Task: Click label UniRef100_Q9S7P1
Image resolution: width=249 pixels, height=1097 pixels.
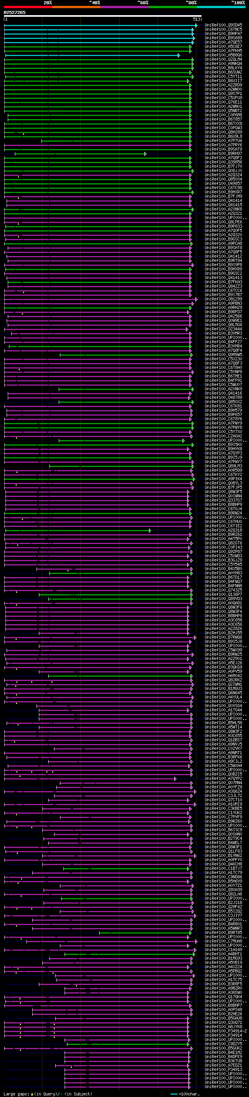Action: pyautogui.click(x=223, y=94)
